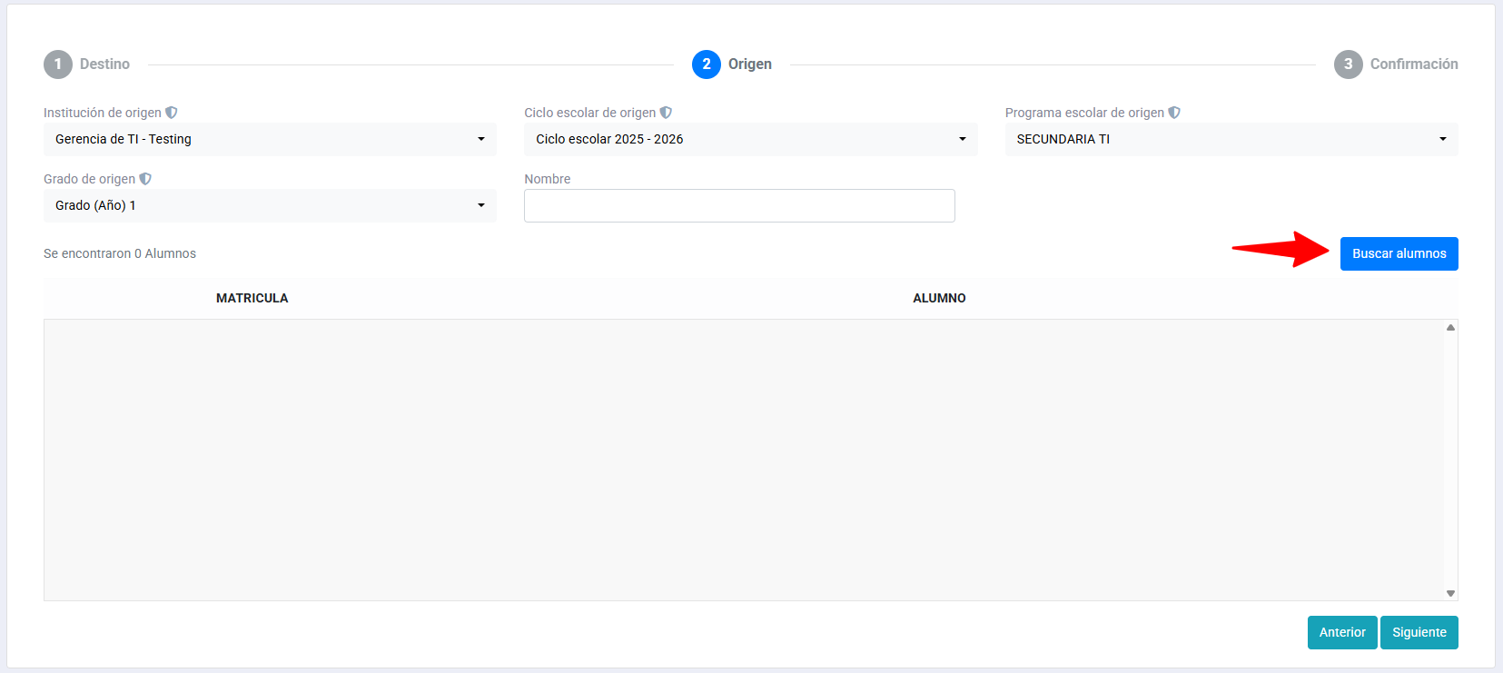The image size is (1503, 673).
Task: Click the table scrollbar down arrow
Action: (x=1450, y=593)
